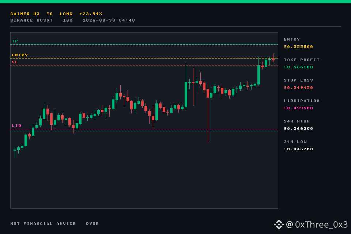Viewport: 351px width, 234px height.
Task: Click the OUSDT pair label
Action: [45, 20]
